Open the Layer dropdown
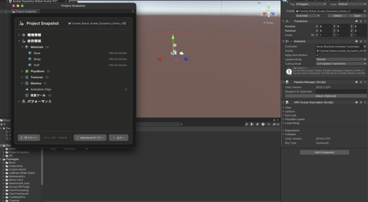This screenshot has height=202, width=368. click(x=352, y=4)
